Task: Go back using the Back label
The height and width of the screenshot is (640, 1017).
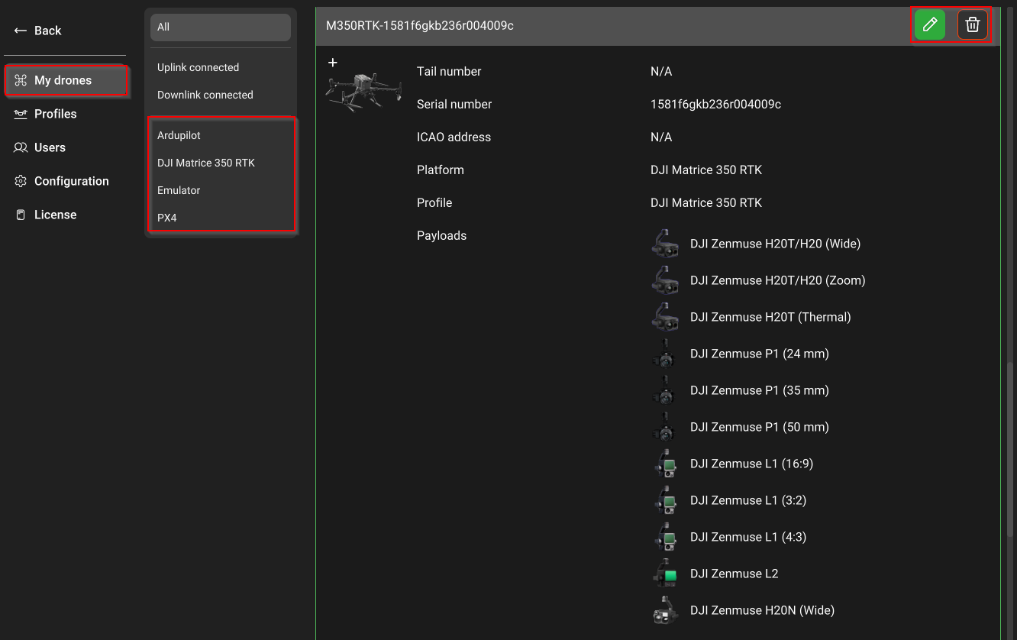Action: pyautogui.click(x=47, y=31)
